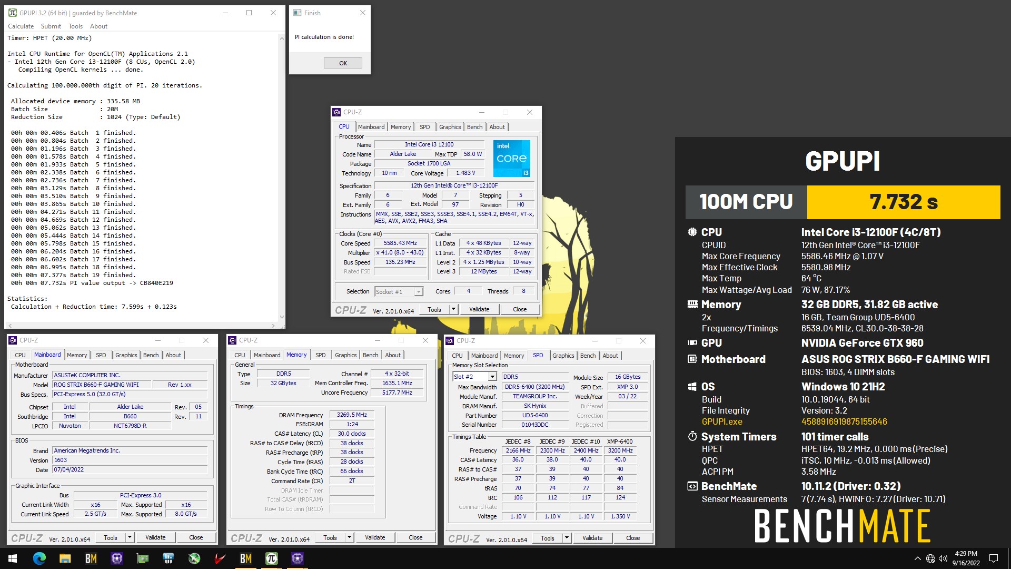Click the title icon of the CPU-Z Memory window

(x=232, y=340)
